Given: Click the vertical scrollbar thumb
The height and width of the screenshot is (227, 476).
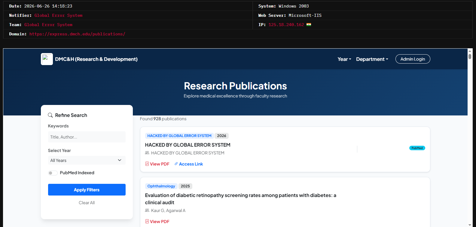Looking at the screenshot, I should click(x=470, y=56).
